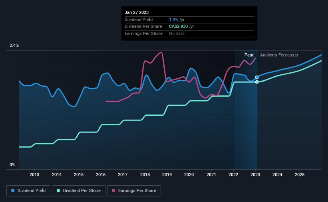The height and width of the screenshot is (202, 328).
Task: Select the 2020 x-axis label
Action: pos(189,175)
